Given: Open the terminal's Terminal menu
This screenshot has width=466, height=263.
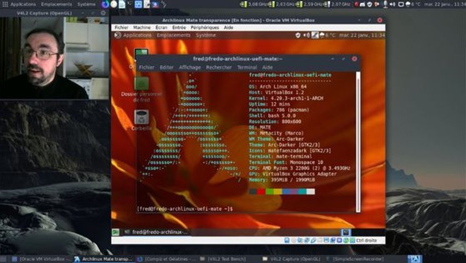Looking at the screenshot, I should coord(247,67).
